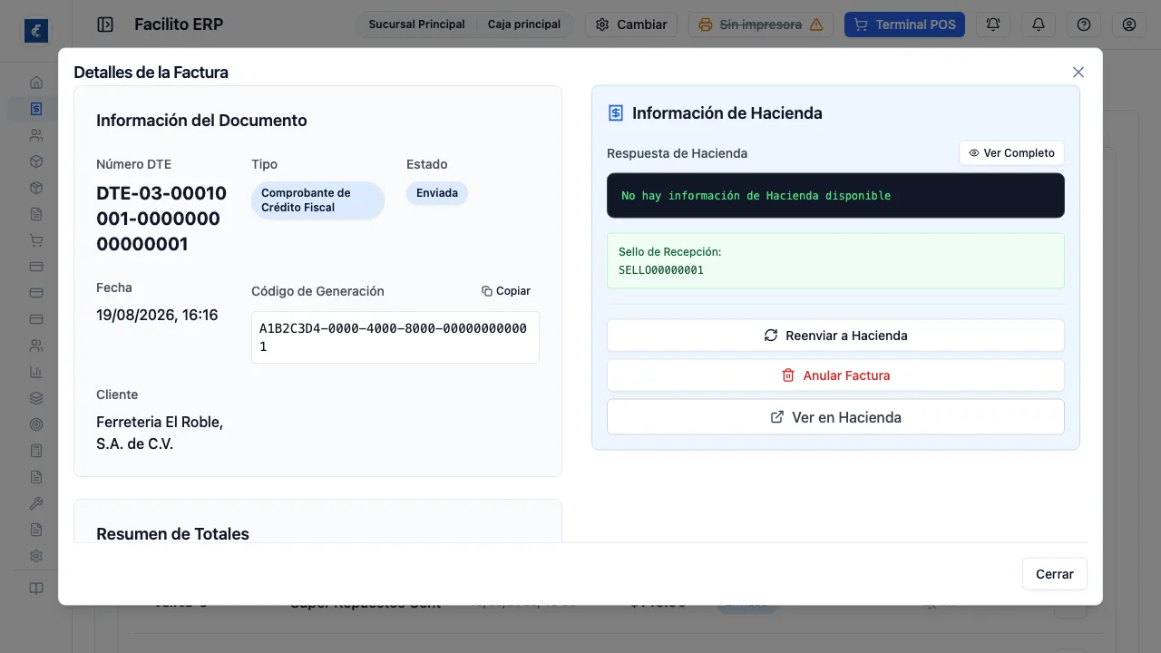Image resolution: width=1161 pixels, height=653 pixels.
Task: Click the Facilito logo in the sidebar
Action: coord(36,31)
